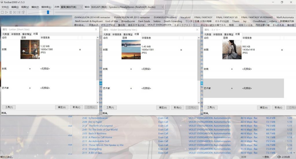Select the NieR:Automata playlist tab
The image size is (296, 159).
pyautogui.click(x=285, y=17)
